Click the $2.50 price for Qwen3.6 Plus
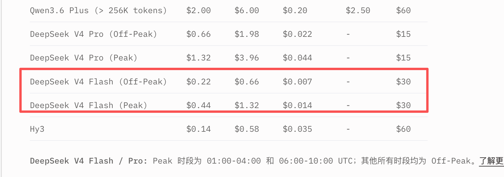This screenshot has width=504, height=177. 358,11
